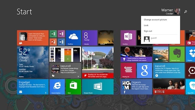Choose Lock from the account menu

click(x=146, y=25)
